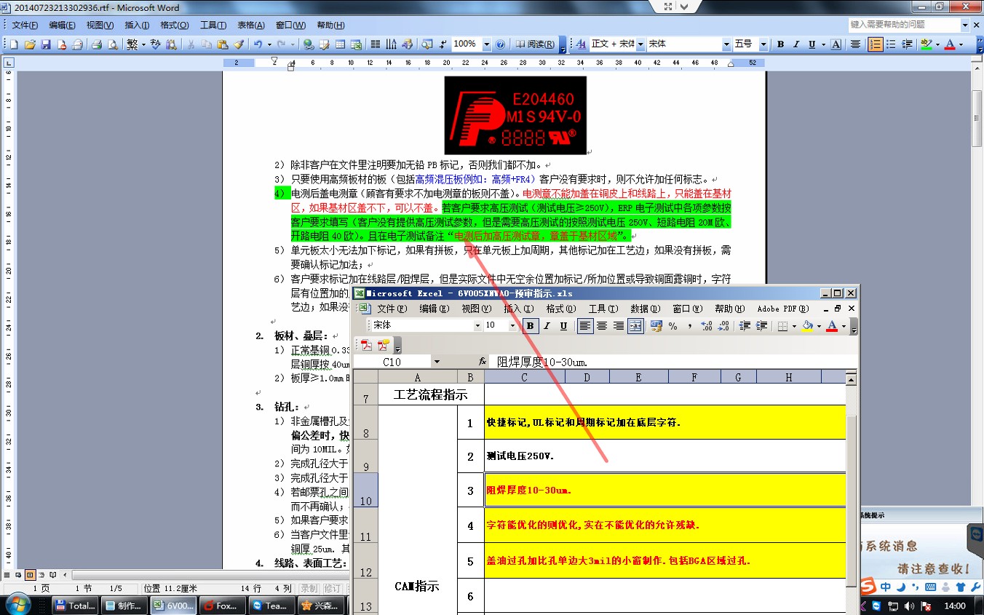This screenshot has width=984, height=615.
Task: Apply red font color in Word toolbar
Action: pos(949,44)
